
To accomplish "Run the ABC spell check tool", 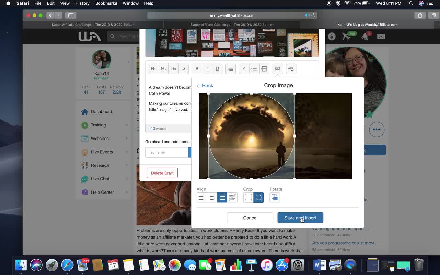I will [x=291, y=69].
